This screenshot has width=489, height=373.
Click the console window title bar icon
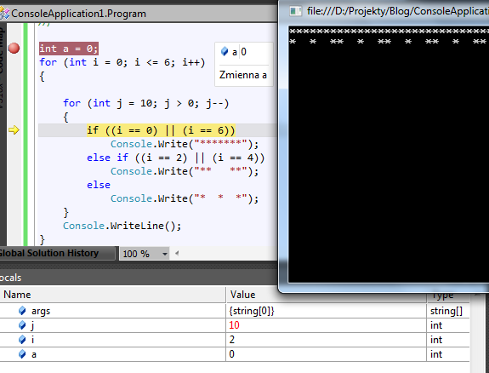point(295,11)
